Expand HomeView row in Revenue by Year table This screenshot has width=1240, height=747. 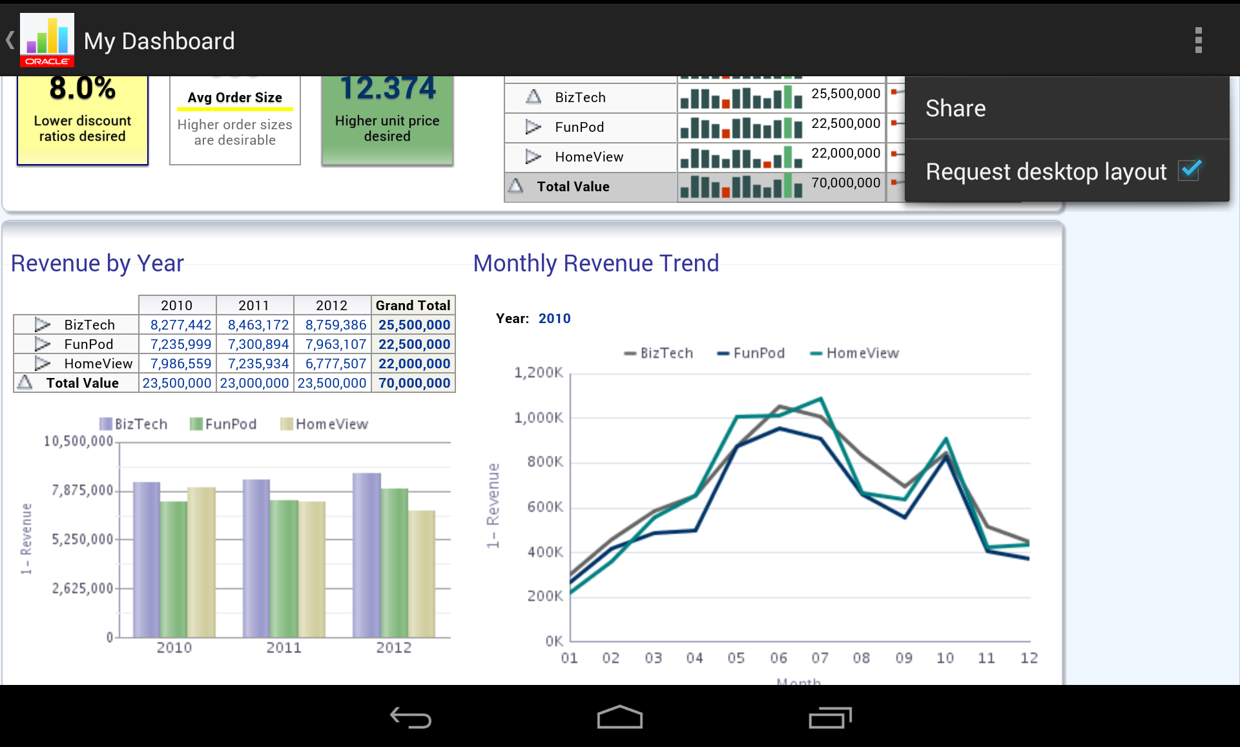click(x=43, y=363)
